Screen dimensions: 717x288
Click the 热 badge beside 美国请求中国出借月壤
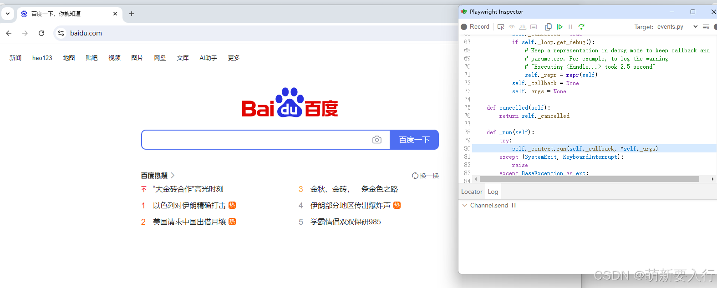point(232,222)
